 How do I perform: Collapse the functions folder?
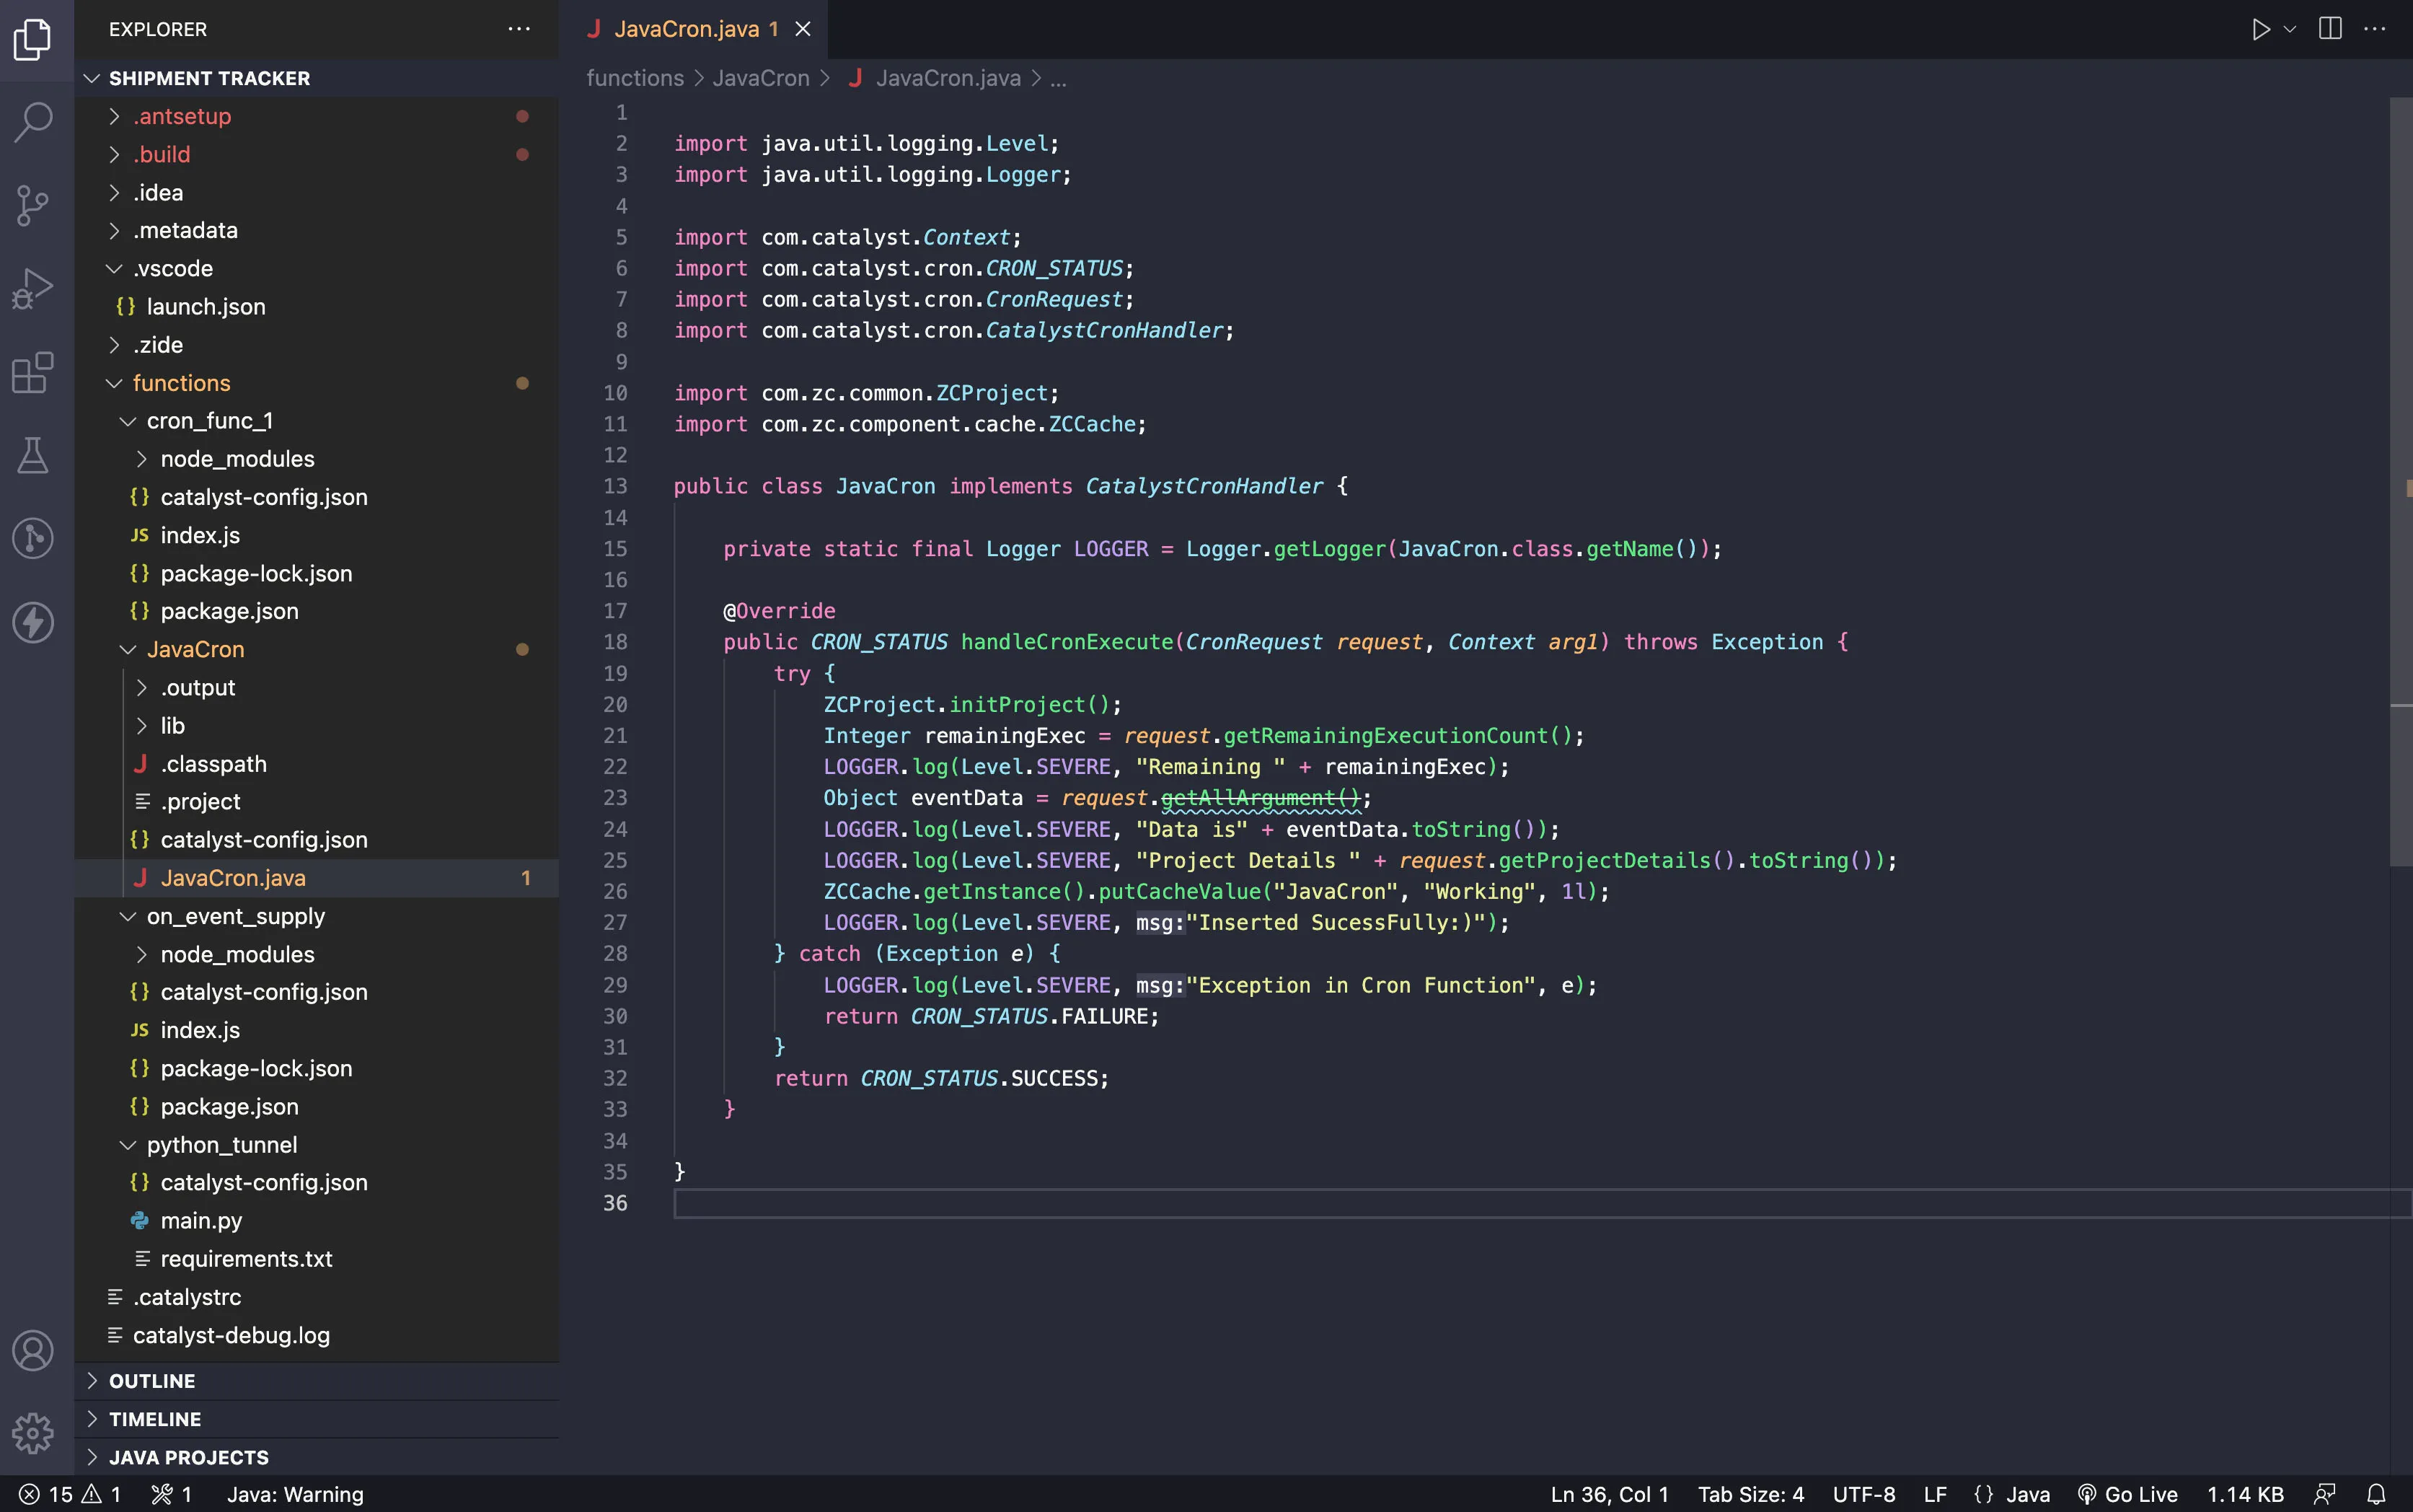coord(317,383)
